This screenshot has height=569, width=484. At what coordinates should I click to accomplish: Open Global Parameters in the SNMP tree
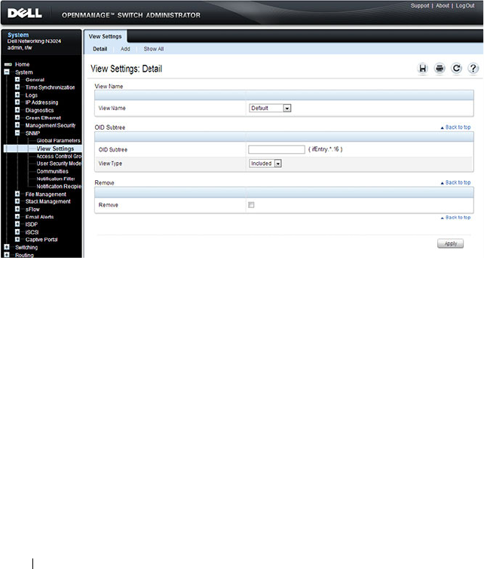pyautogui.click(x=58, y=141)
